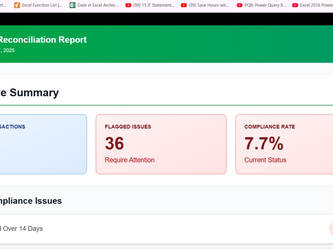Click the YouTube icon beside PQB: Power Query
This screenshot has height=249, width=333.
(x=239, y=5)
